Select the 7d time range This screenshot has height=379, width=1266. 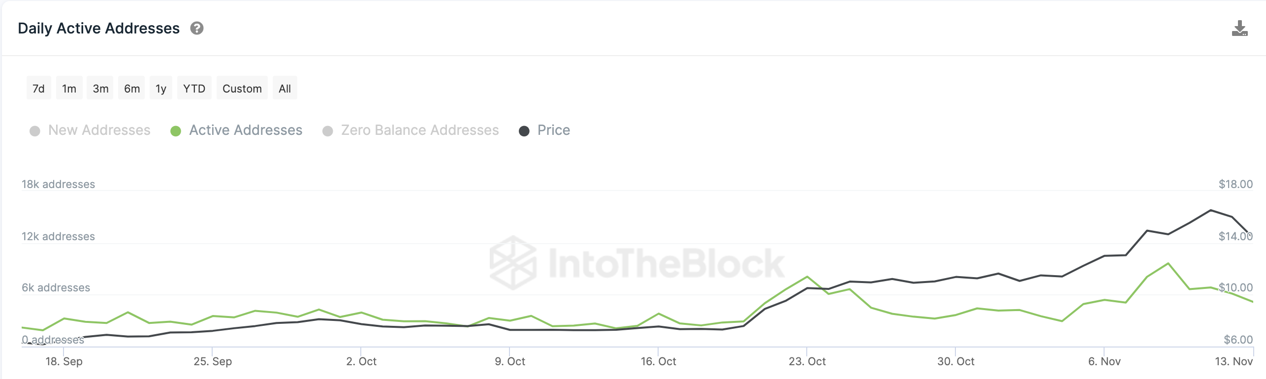pos(38,89)
